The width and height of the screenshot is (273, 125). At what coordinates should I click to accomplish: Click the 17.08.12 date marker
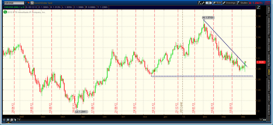[x=93, y=108]
